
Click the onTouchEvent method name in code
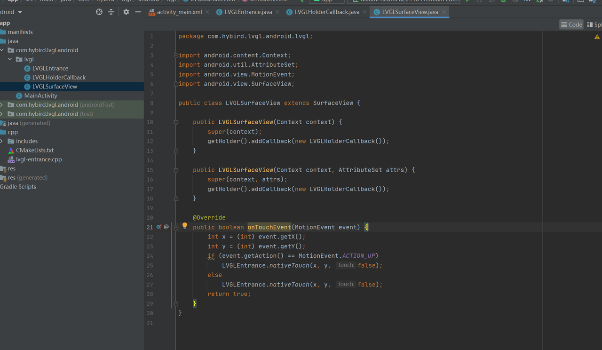(x=269, y=227)
